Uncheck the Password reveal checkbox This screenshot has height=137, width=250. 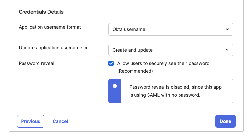point(111,63)
